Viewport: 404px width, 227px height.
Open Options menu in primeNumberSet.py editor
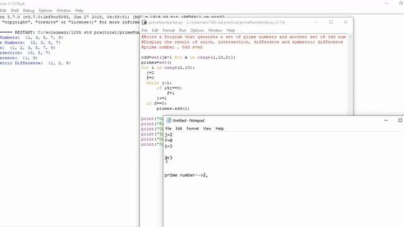tap(197, 30)
